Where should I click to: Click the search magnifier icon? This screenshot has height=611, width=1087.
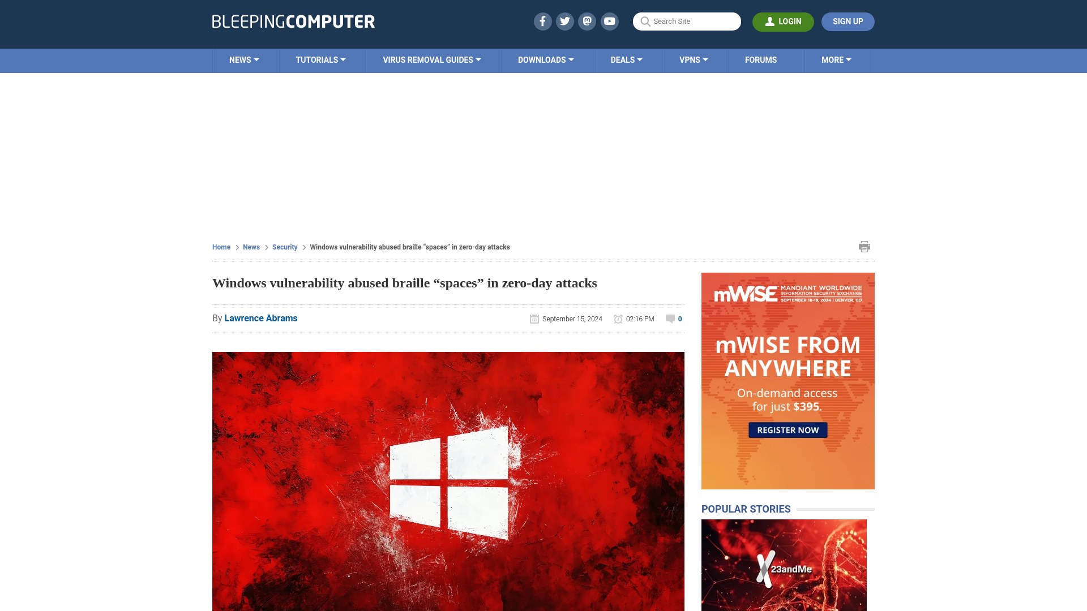[645, 21]
